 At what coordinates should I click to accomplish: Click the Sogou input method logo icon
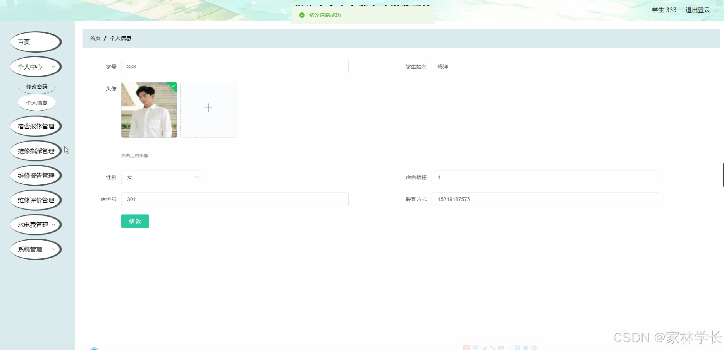pos(467,348)
